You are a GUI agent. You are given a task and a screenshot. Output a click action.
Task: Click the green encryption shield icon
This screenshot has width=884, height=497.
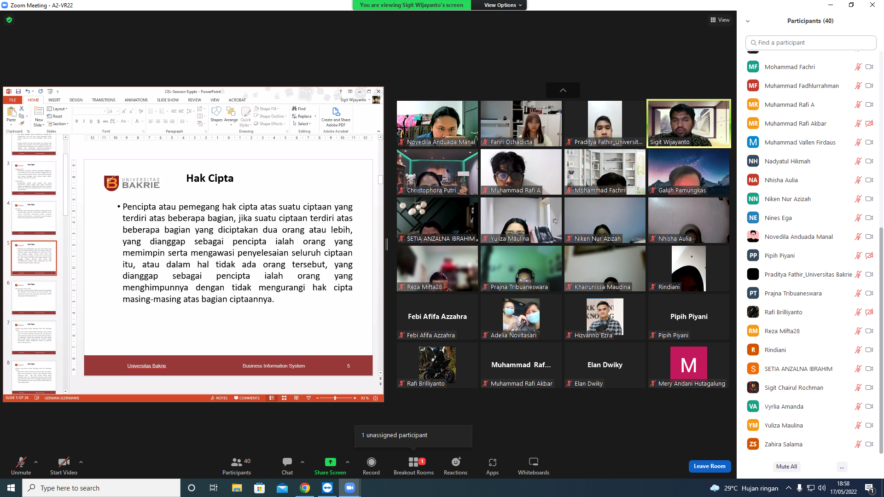[x=9, y=20]
